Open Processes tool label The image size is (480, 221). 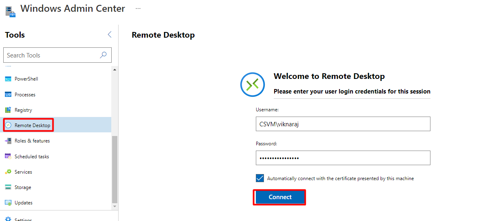click(x=25, y=95)
